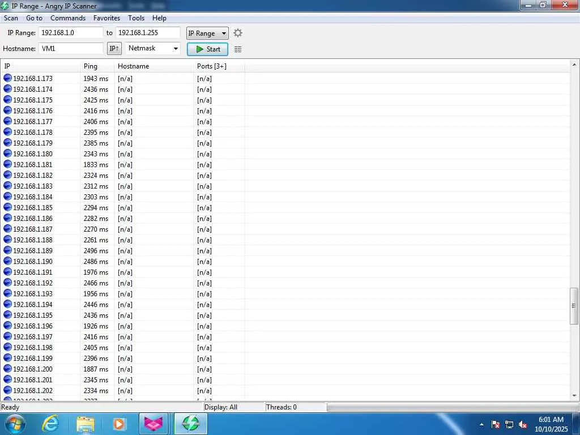Click the vertical scrollbar thumb
The height and width of the screenshot is (435, 580).
574,306
